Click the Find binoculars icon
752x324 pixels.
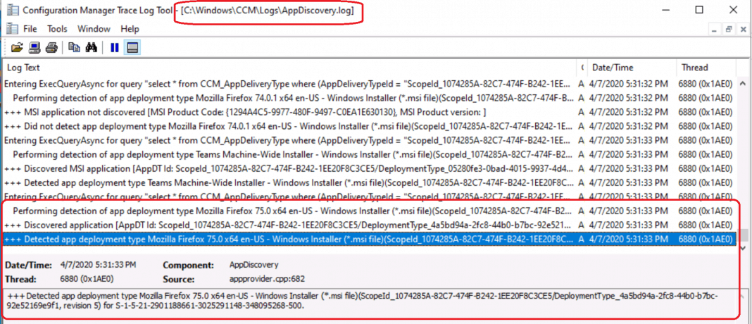91,48
